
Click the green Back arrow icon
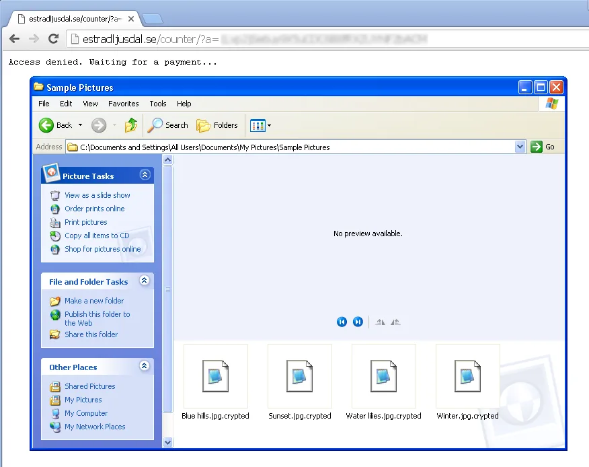click(46, 125)
